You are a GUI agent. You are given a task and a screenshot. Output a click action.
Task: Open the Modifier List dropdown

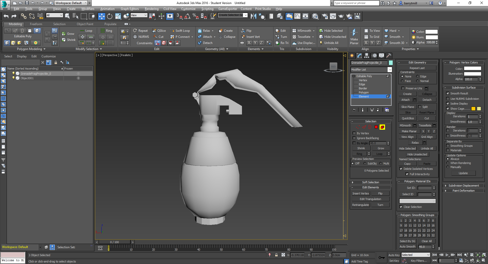[390, 70]
